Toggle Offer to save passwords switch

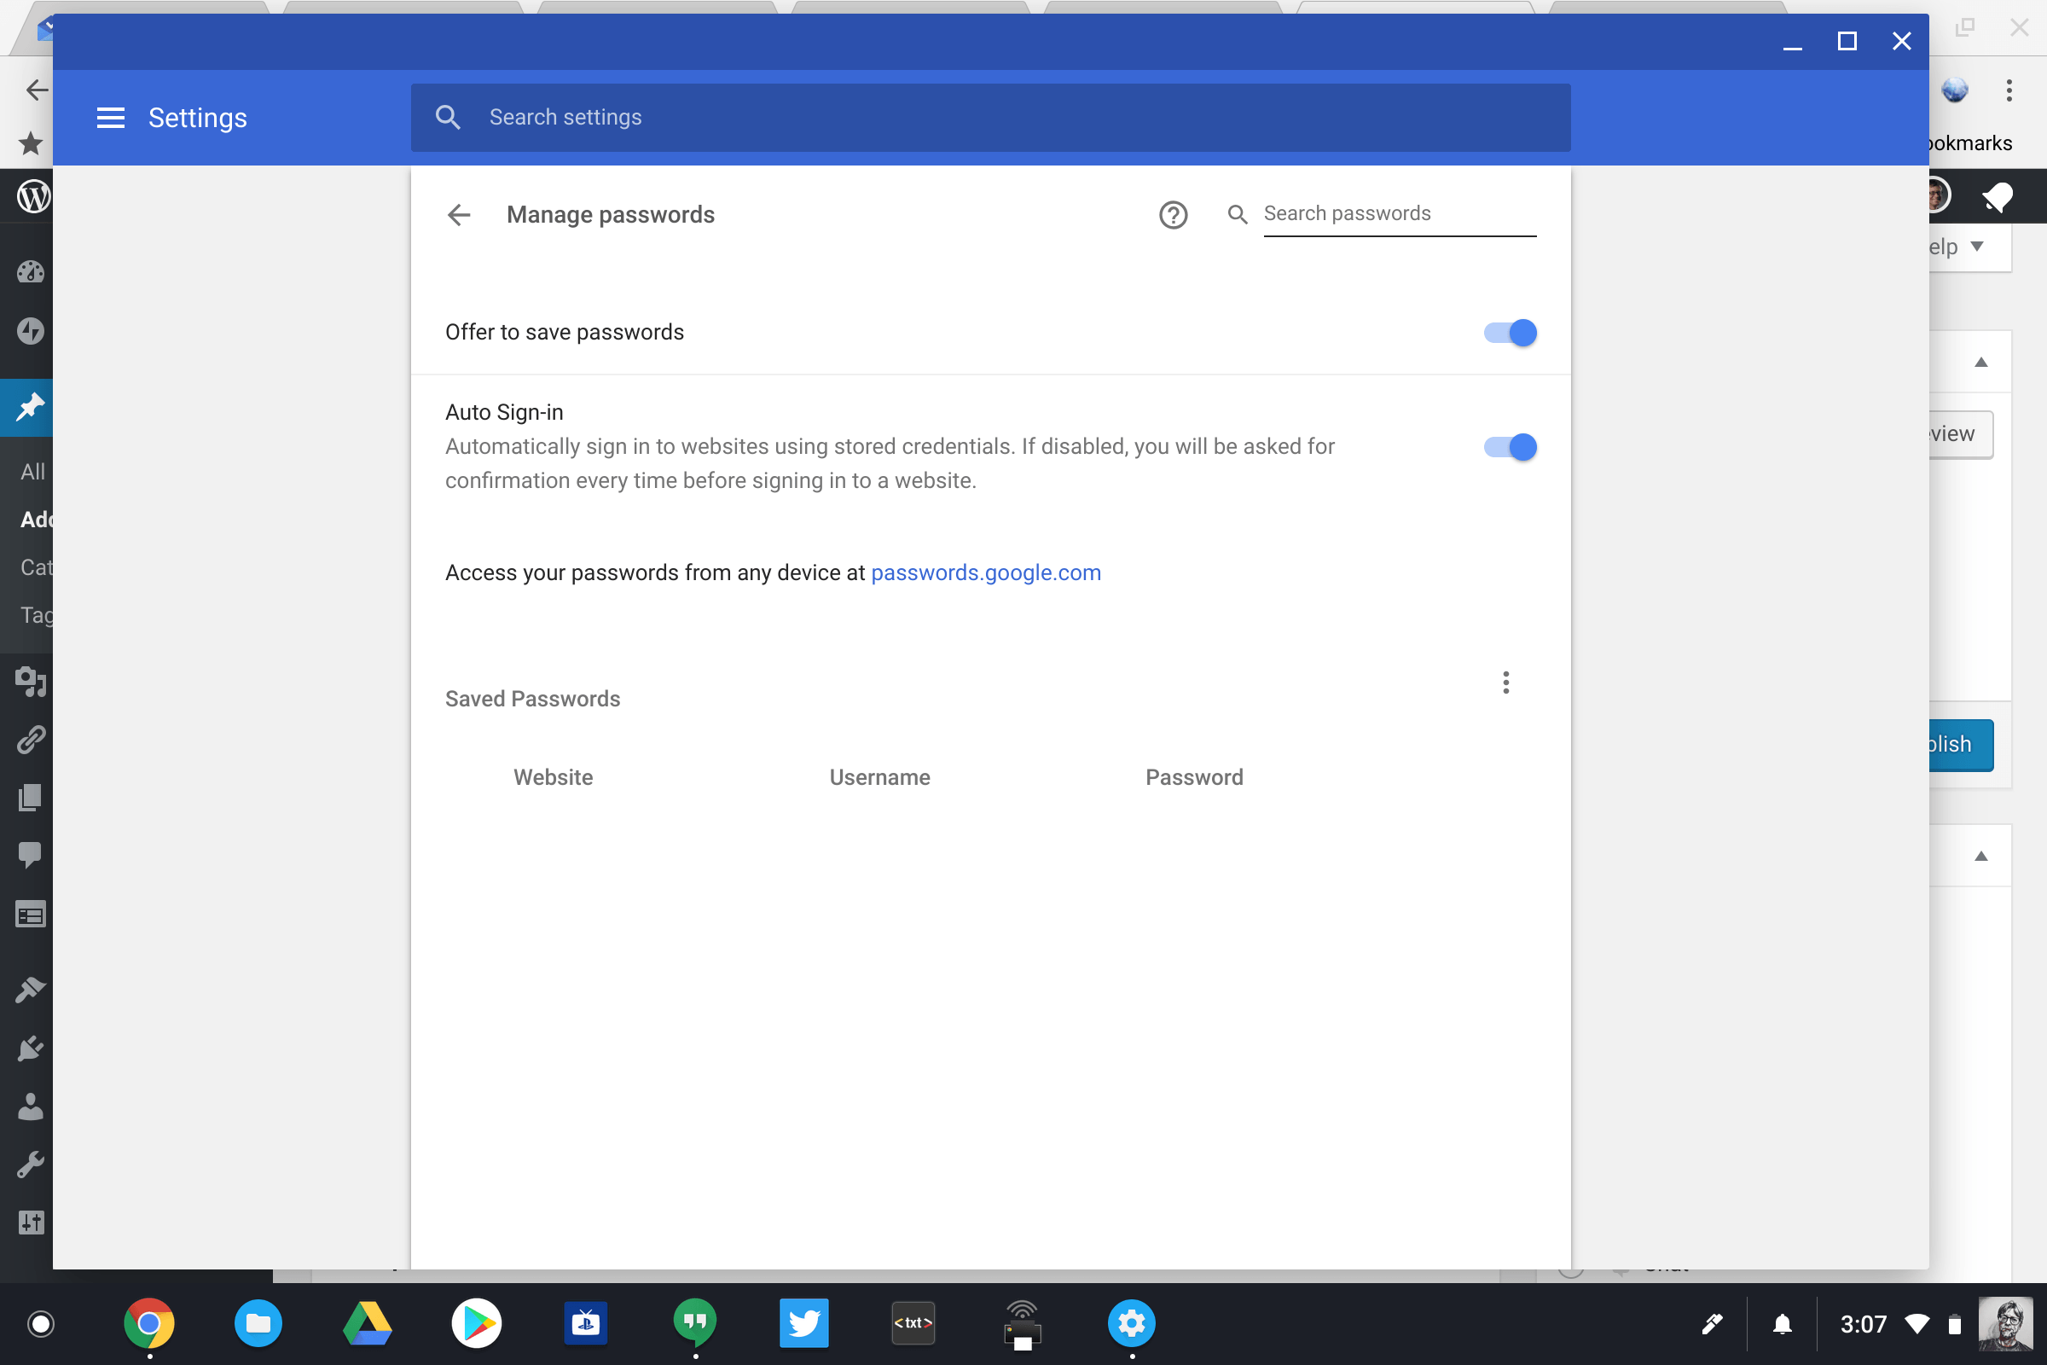point(1510,333)
